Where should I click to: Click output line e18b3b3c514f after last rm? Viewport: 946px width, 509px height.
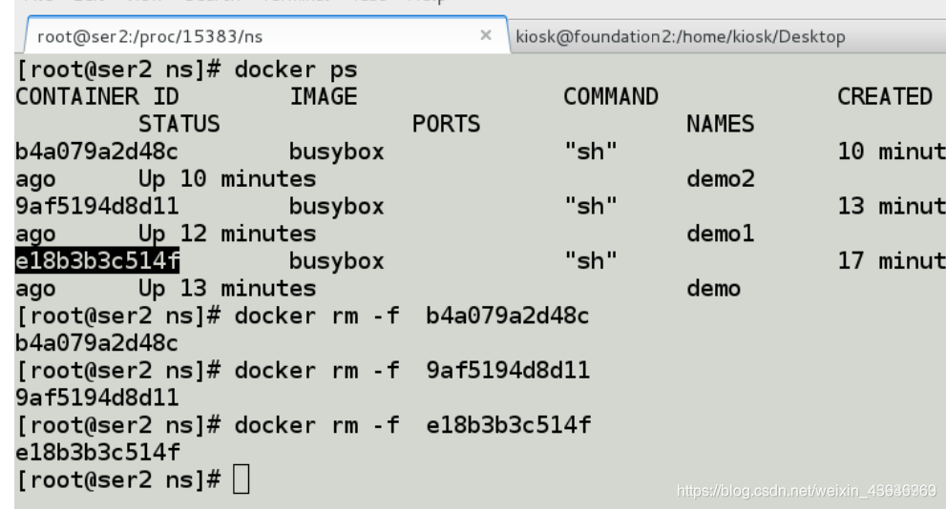tap(97, 453)
